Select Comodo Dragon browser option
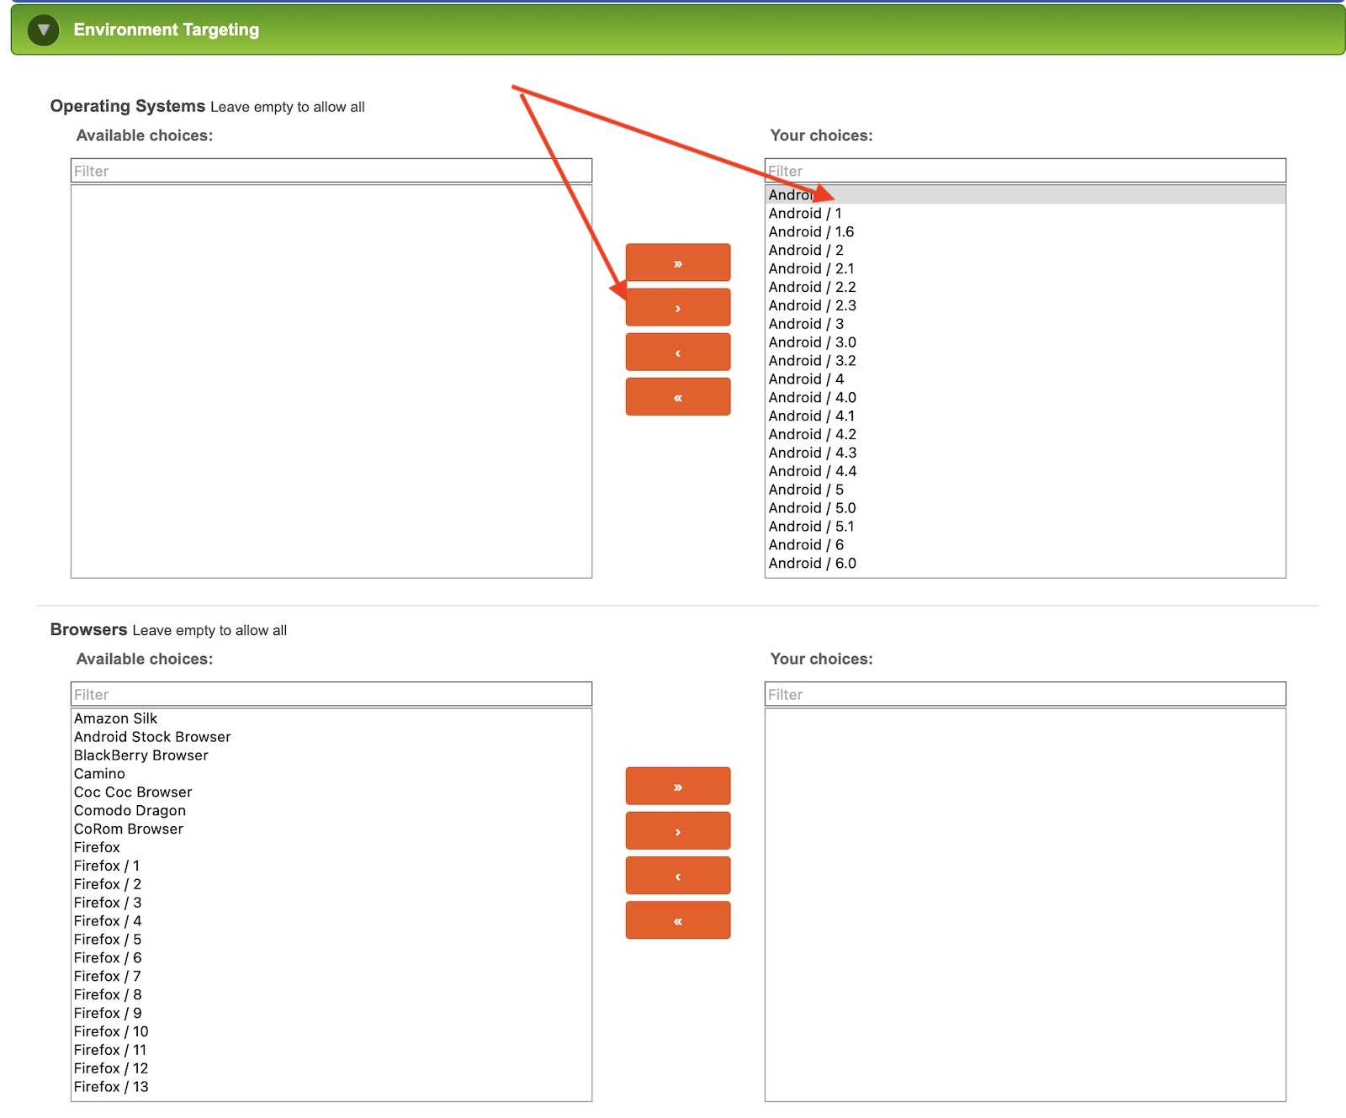 point(130,810)
